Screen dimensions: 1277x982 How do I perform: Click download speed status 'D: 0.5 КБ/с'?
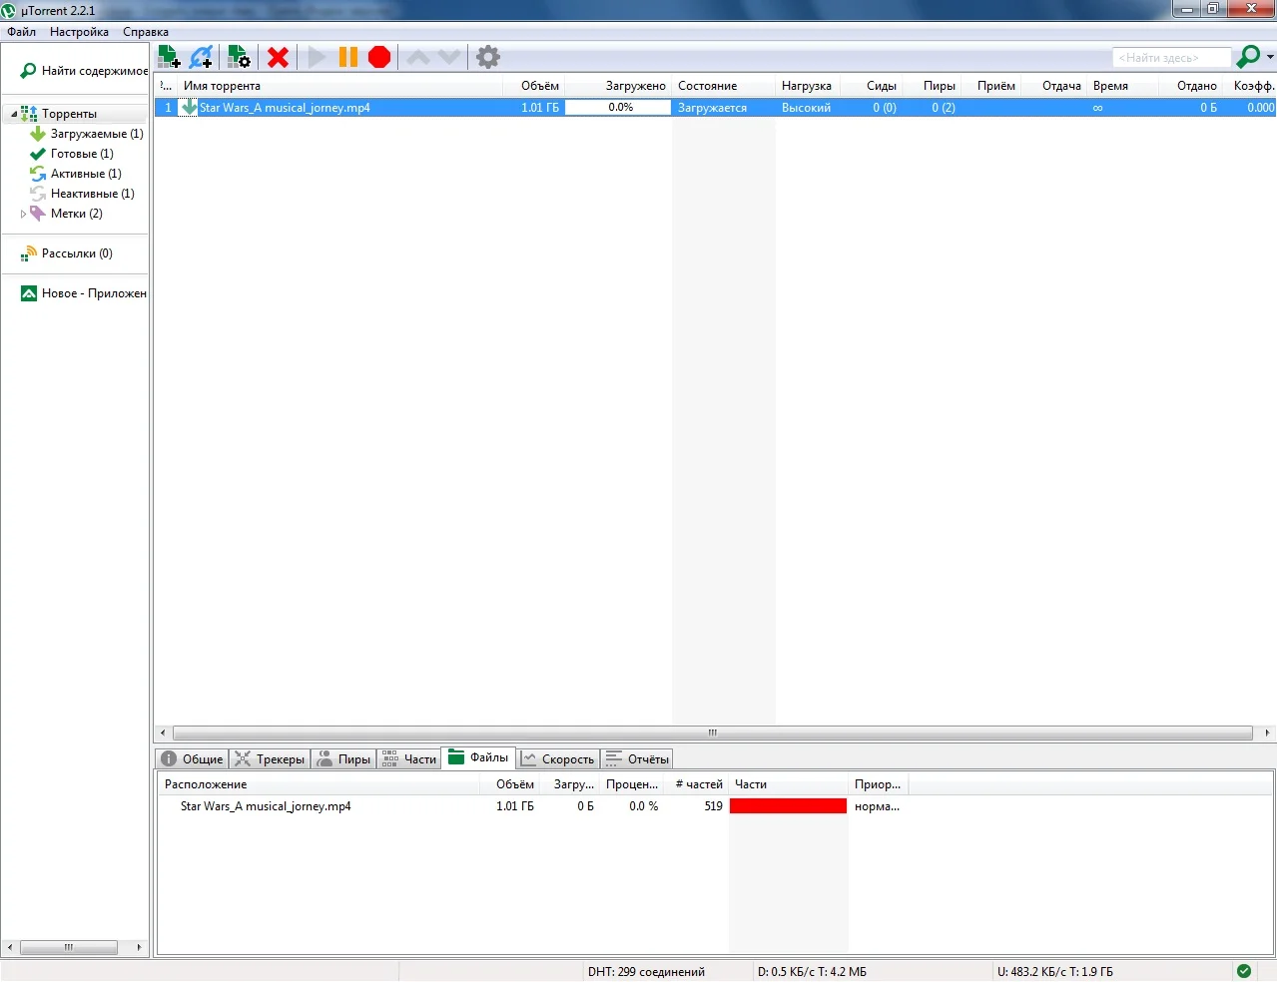(x=812, y=972)
